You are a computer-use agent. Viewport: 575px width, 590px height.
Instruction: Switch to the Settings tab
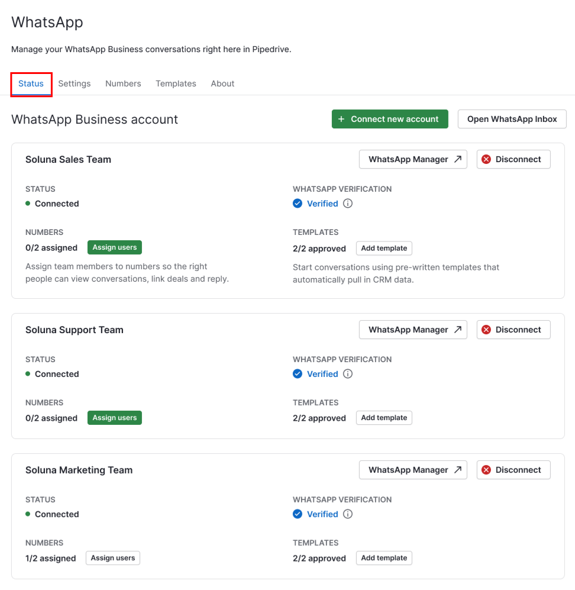coord(75,83)
